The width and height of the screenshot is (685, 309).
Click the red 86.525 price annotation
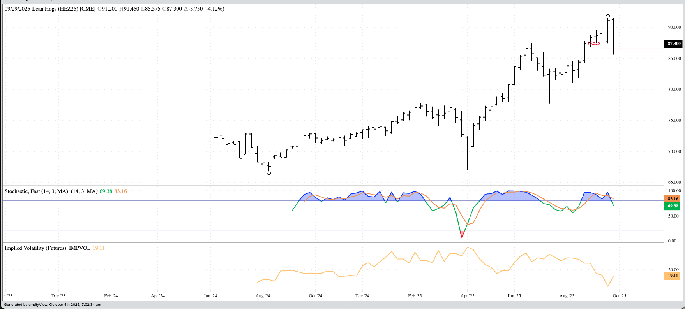coord(593,43)
